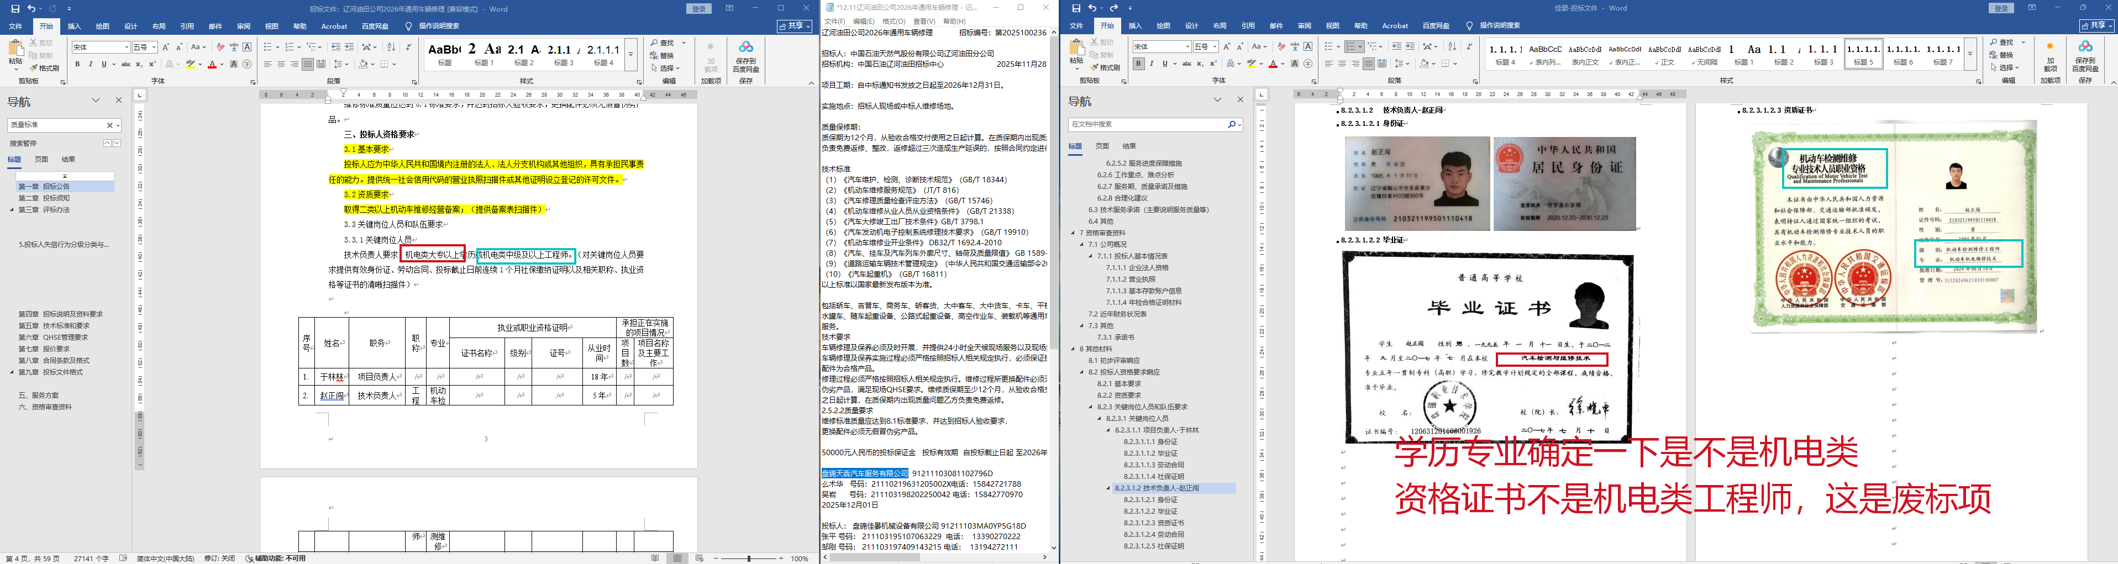Apply character border in 招标文件 Word window
The height and width of the screenshot is (564, 2118).
coord(246,47)
